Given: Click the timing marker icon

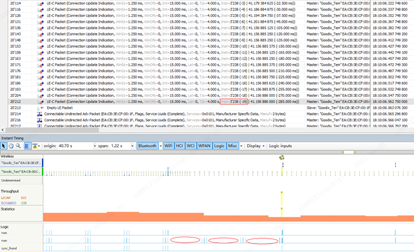Looking at the screenshot, I should click(35, 146).
